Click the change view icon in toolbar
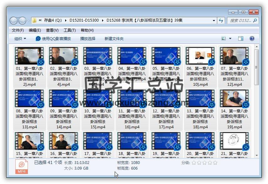 point(223,38)
